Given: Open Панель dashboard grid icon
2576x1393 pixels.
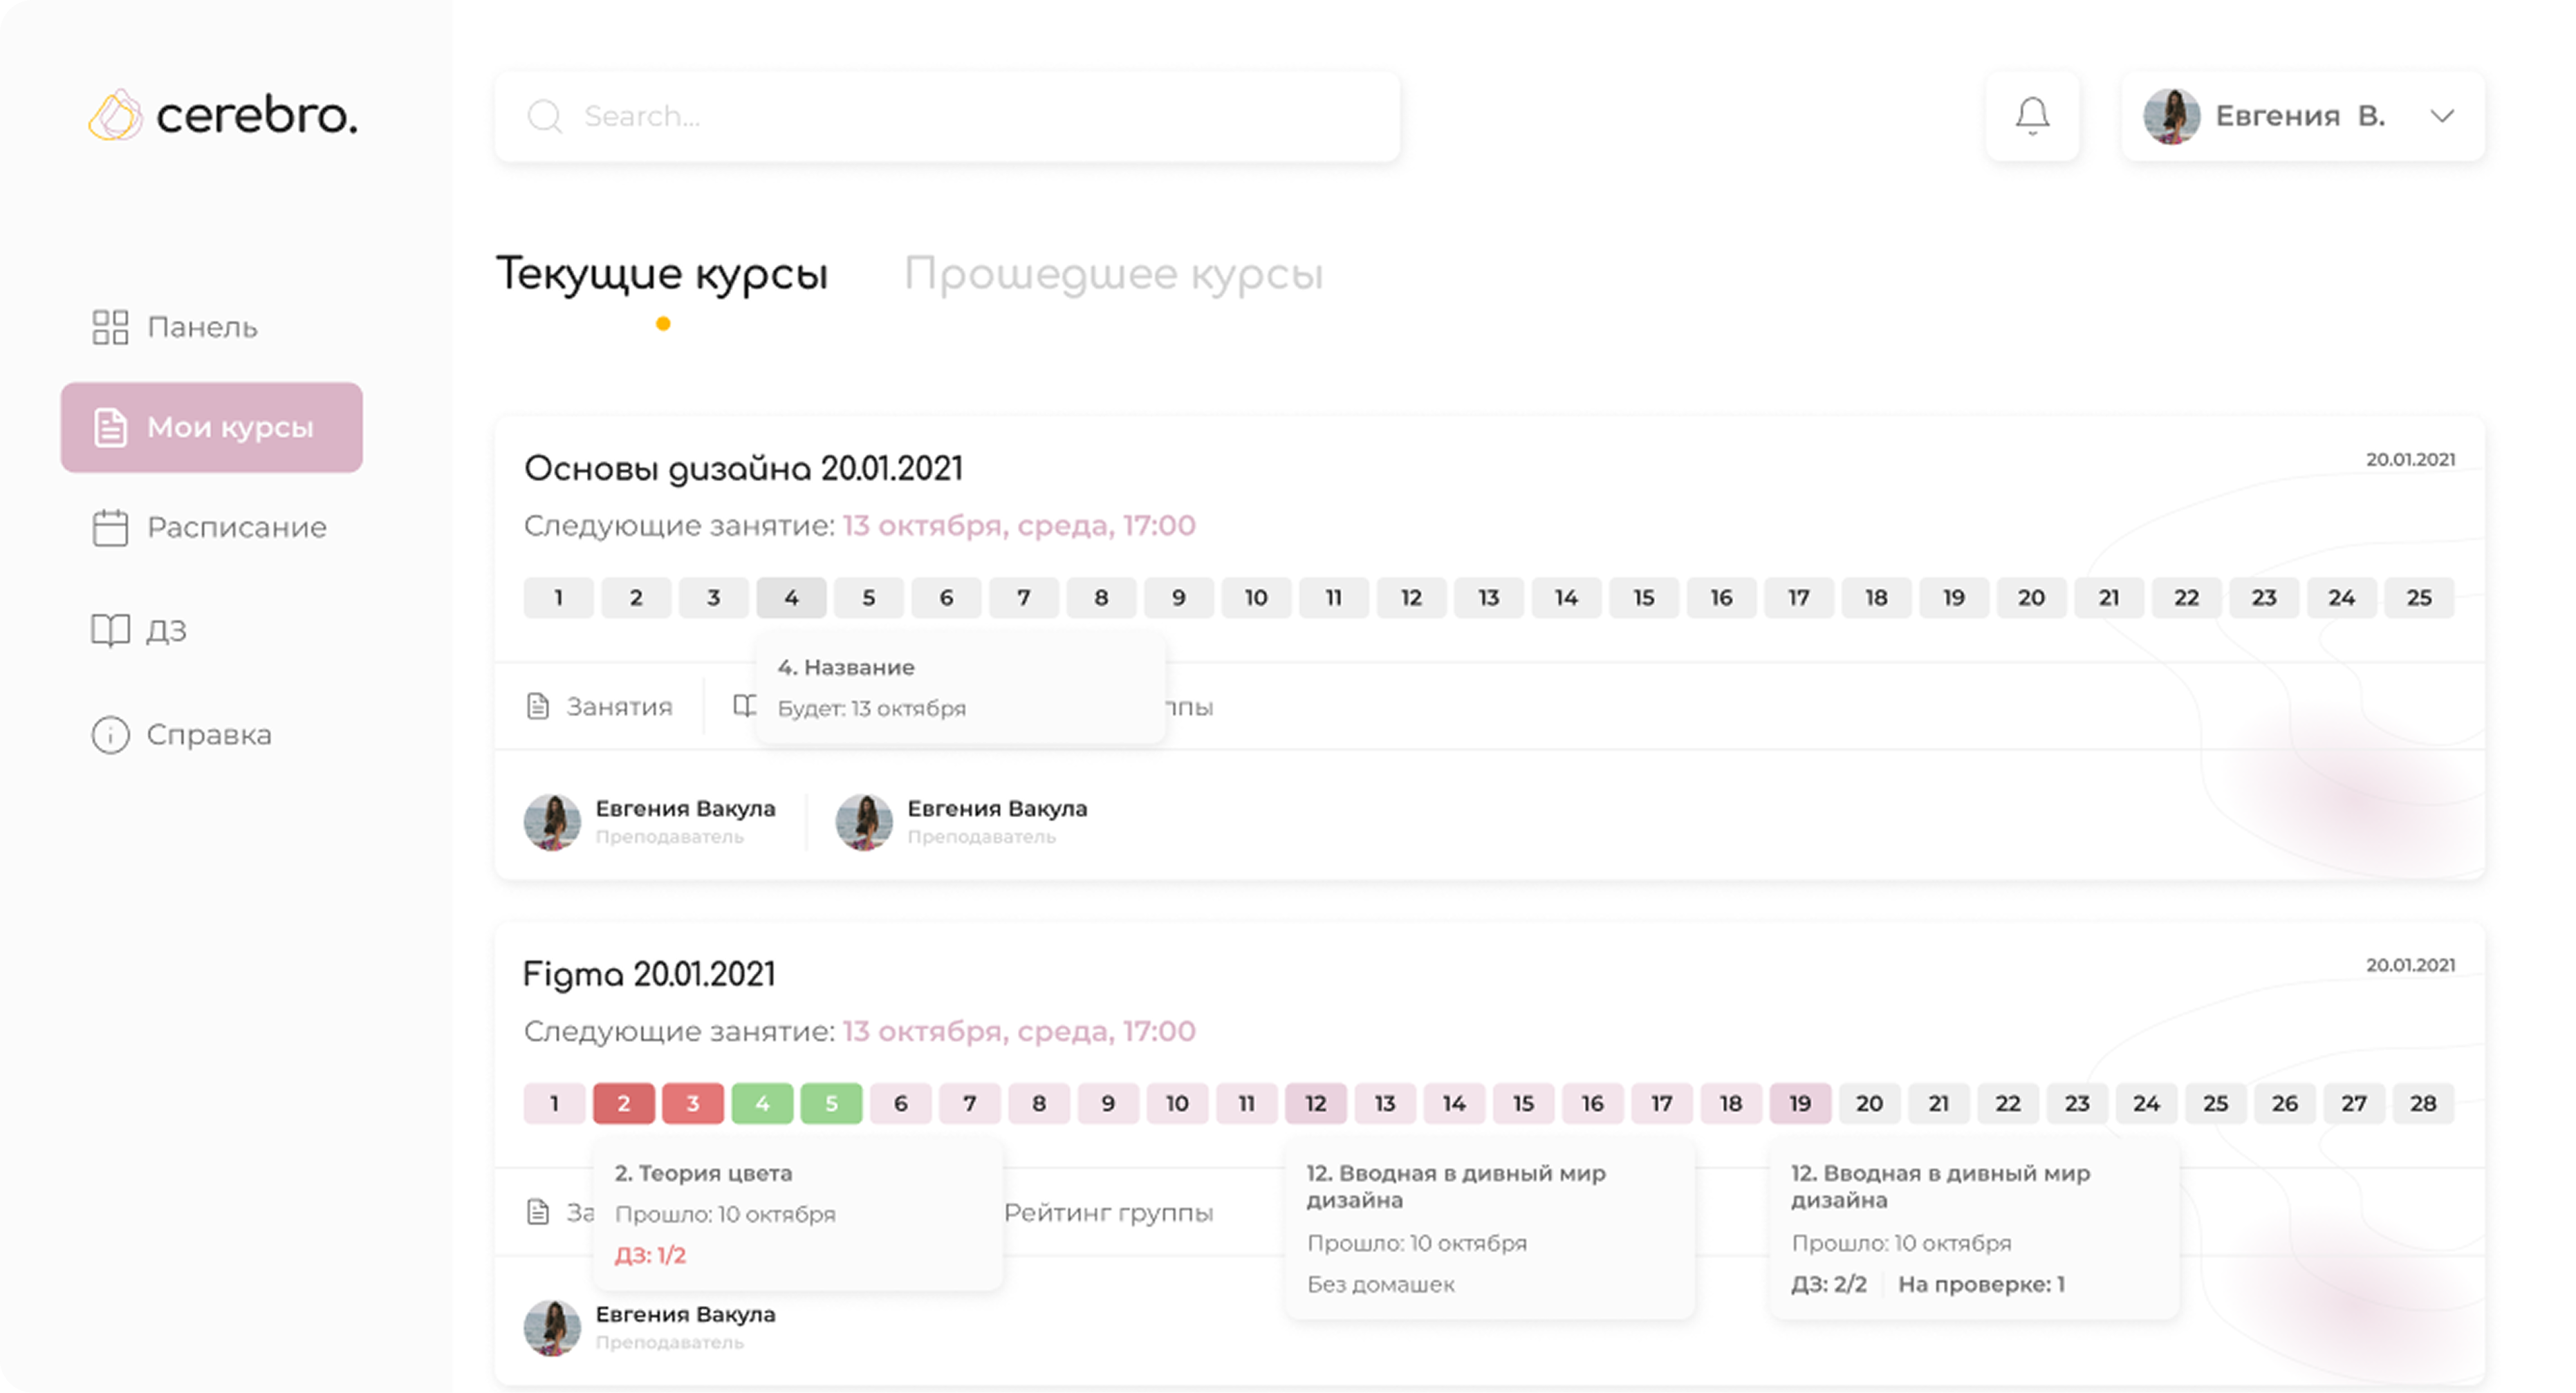Looking at the screenshot, I should click(110, 327).
